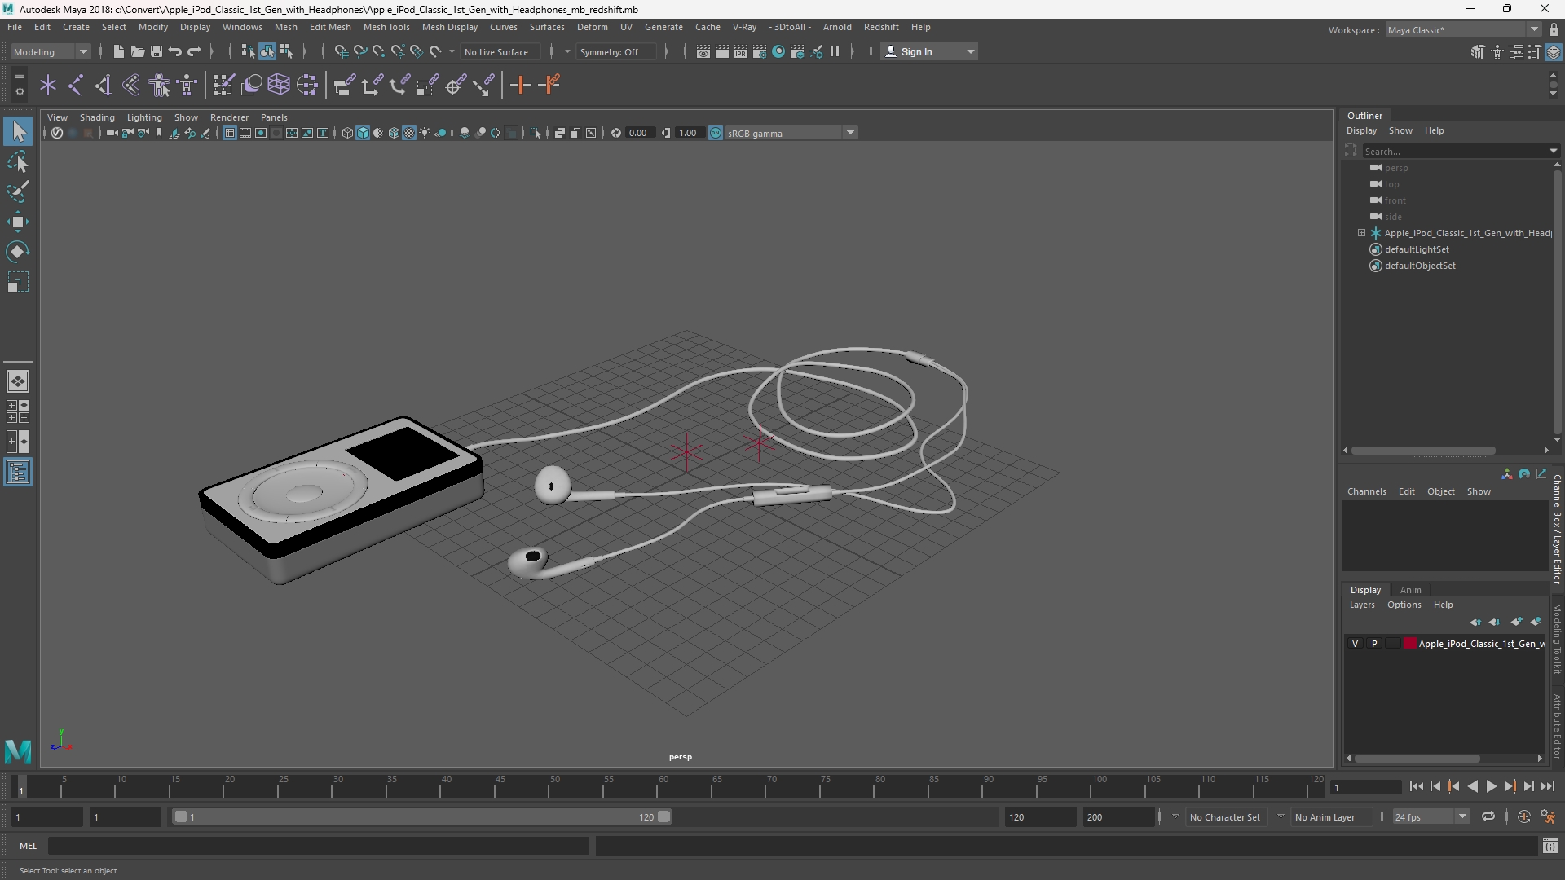Image resolution: width=1565 pixels, height=880 pixels.
Task: Switch to the Anim layer tab
Action: (x=1410, y=590)
